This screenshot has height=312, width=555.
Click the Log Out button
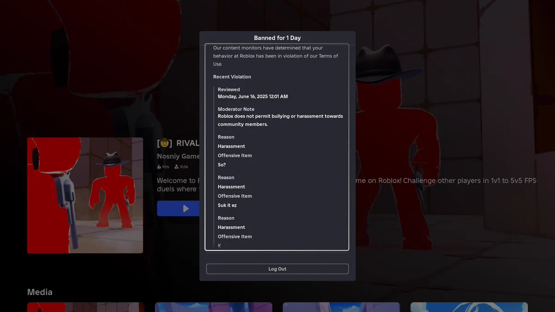277,269
